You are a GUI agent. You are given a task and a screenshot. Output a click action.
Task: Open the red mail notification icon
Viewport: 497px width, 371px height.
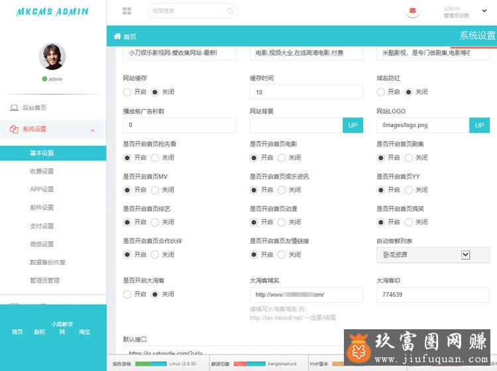click(413, 11)
